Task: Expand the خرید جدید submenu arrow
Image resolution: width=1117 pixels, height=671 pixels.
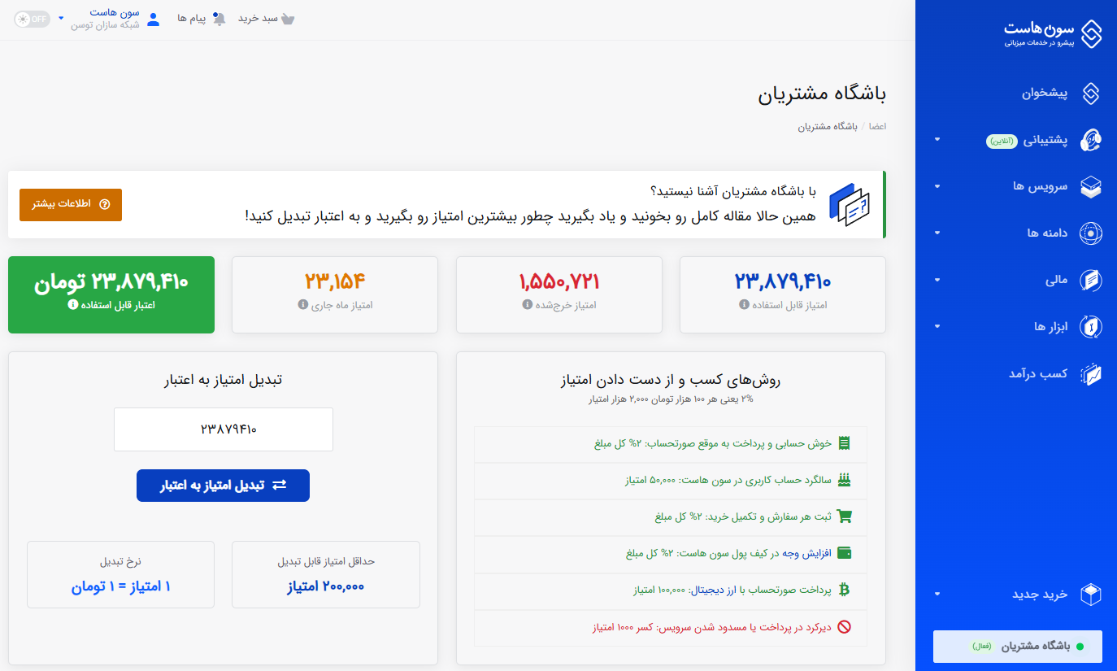Action: point(937,595)
